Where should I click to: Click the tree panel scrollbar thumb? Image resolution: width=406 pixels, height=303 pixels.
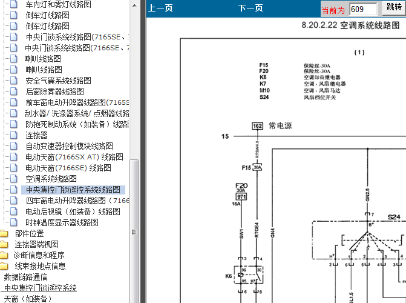click(134, 231)
